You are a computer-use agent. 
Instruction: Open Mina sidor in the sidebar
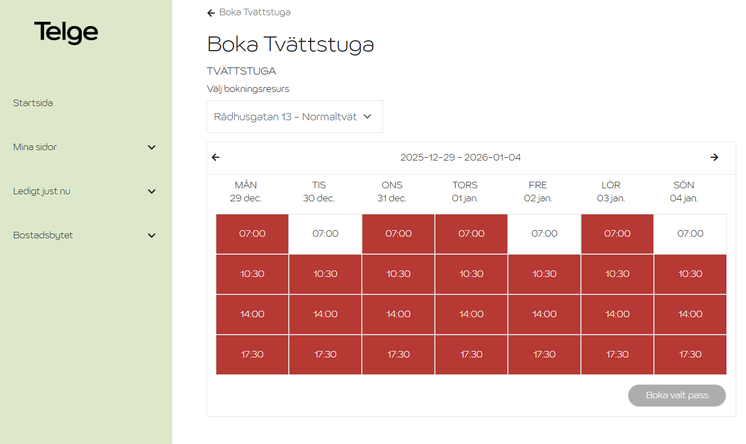[x=35, y=147]
